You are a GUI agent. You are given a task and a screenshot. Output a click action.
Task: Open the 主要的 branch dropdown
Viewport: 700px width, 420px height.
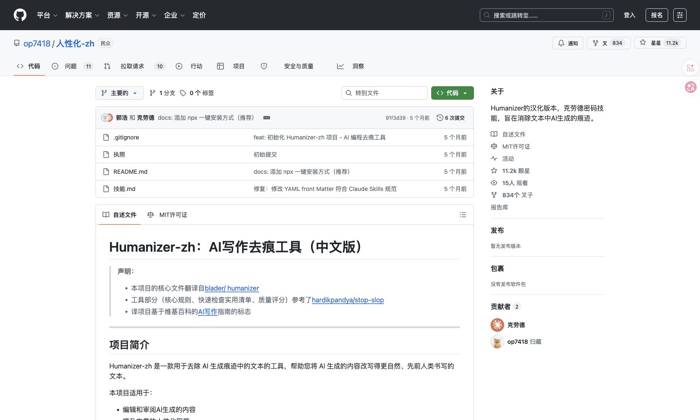pyautogui.click(x=119, y=93)
